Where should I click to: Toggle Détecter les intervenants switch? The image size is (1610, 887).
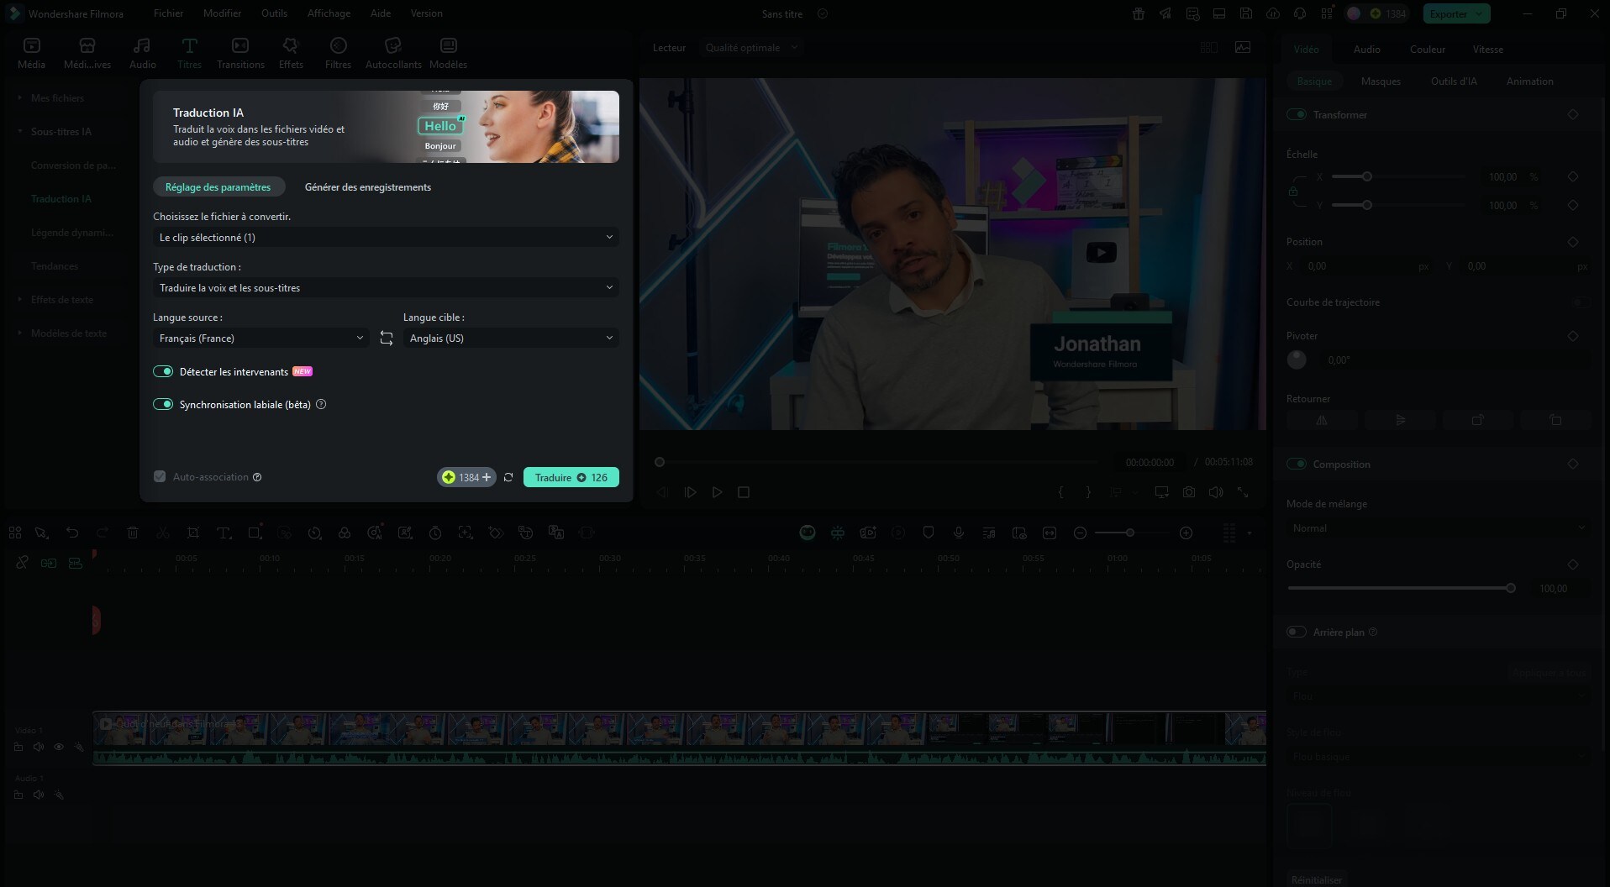[163, 371]
